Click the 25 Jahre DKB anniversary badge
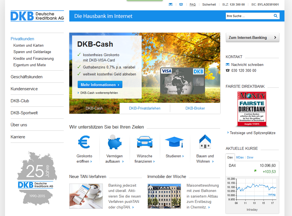This screenshot has height=216, width=292. [37, 178]
